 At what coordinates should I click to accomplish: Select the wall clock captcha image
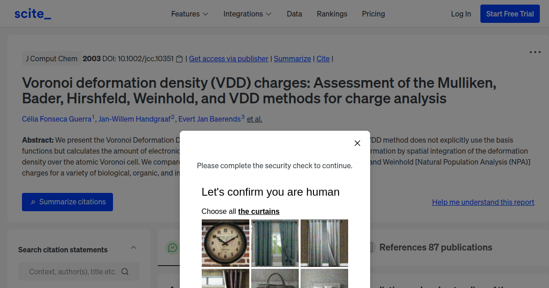click(x=226, y=243)
